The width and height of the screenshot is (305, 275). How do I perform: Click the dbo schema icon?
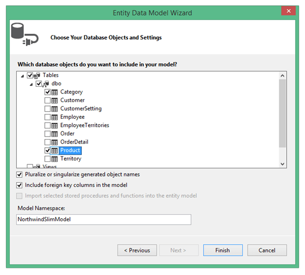(46, 84)
